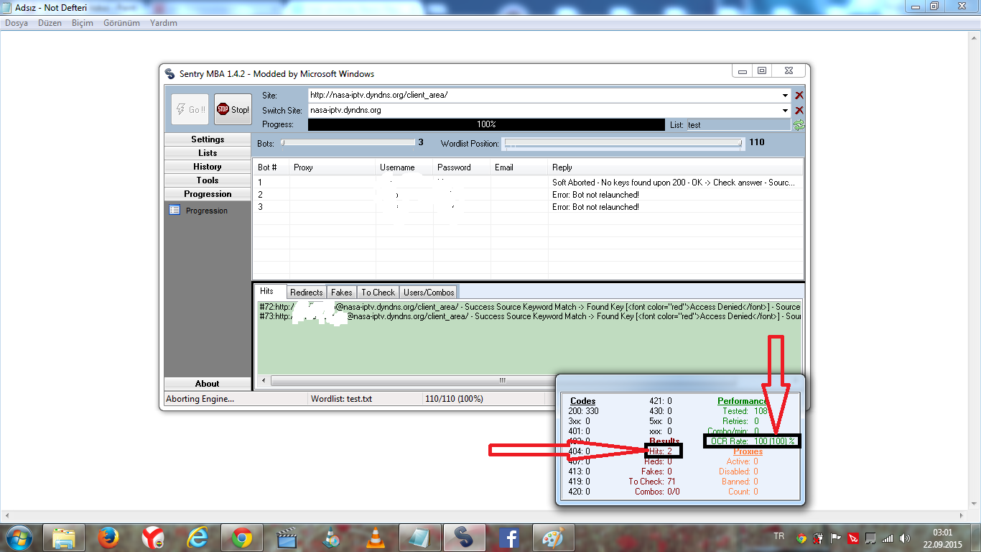Open the Dosya menu in Notepad
The height and width of the screenshot is (552, 981).
pyautogui.click(x=17, y=23)
